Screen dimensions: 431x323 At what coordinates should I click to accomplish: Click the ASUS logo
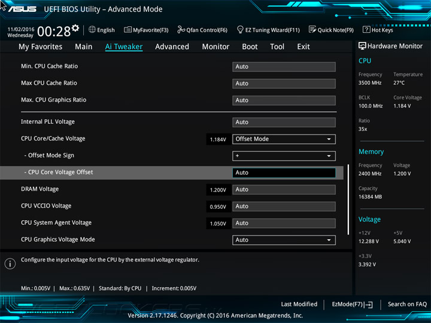[22, 9]
